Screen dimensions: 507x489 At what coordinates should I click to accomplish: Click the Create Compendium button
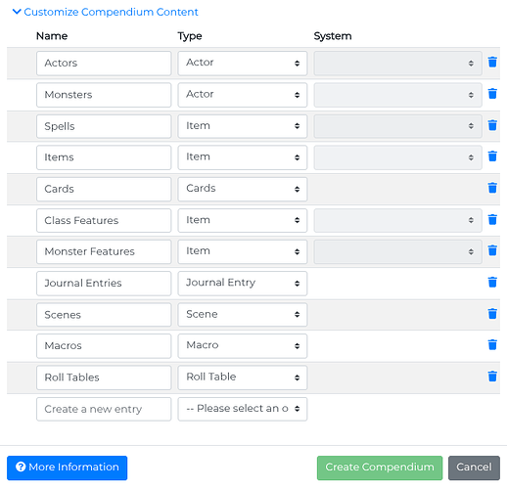point(380,467)
